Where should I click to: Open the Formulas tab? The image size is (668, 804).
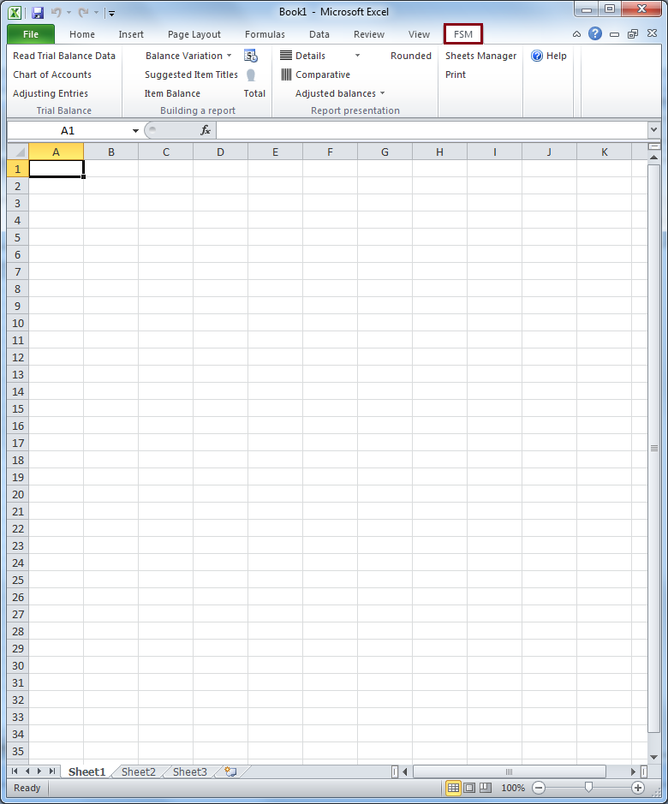click(x=265, y=34)
